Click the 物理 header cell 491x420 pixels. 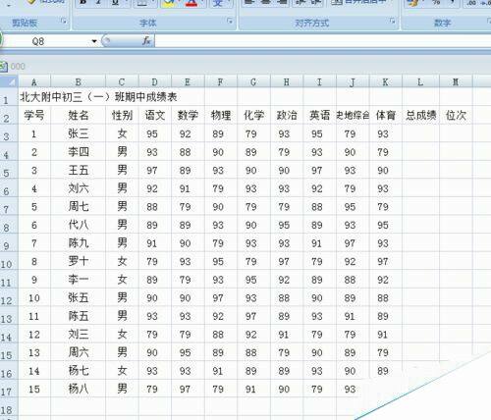221,116
